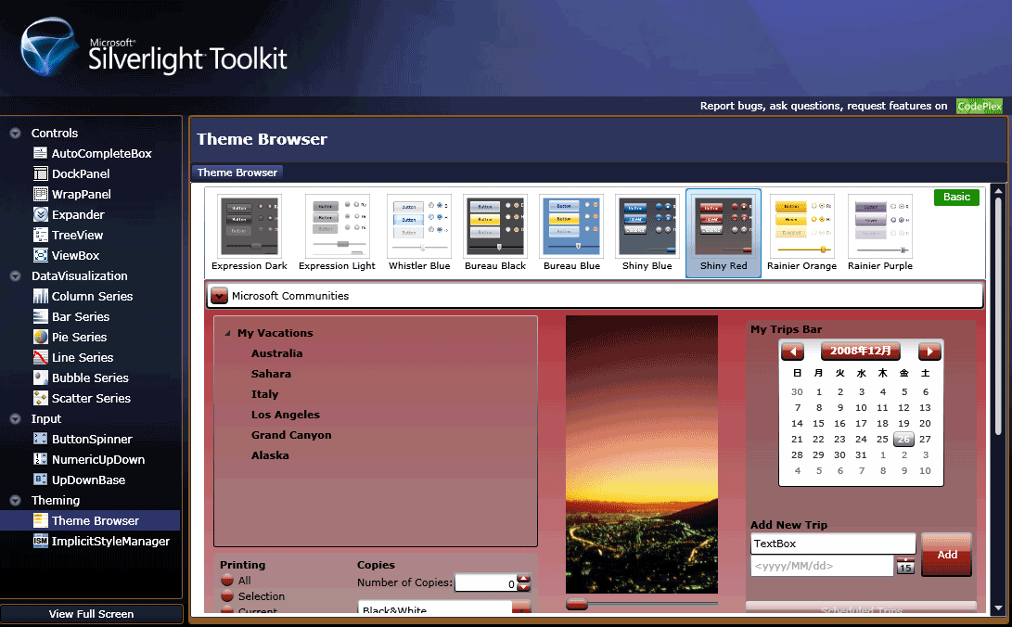Image resolution: width=1012 pixels, height=627 pixels.
Task: Collapse the Microsoft Communities expander
Action: click(x=220, y=296)
